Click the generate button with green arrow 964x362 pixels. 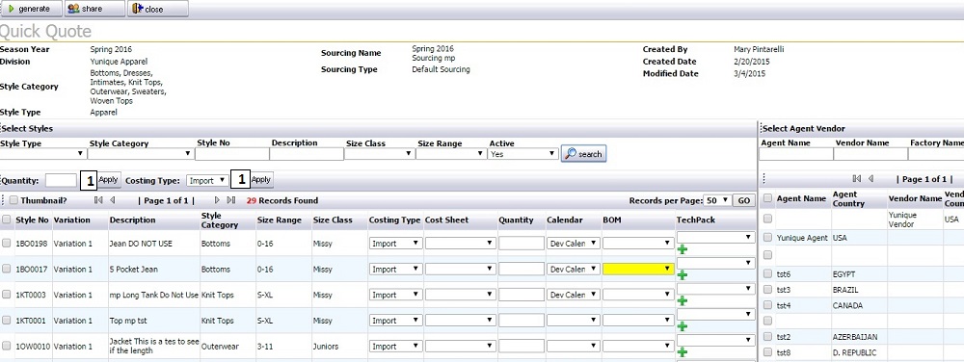point(31,9)
